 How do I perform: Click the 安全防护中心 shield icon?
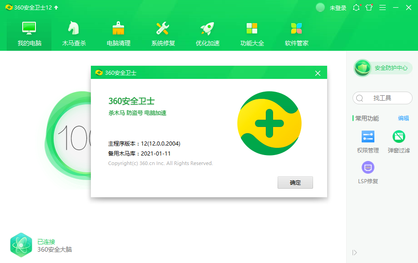pos(362,68)
